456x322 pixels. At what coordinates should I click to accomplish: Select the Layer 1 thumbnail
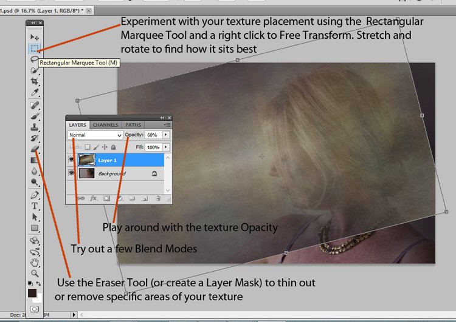click(86, 160)
